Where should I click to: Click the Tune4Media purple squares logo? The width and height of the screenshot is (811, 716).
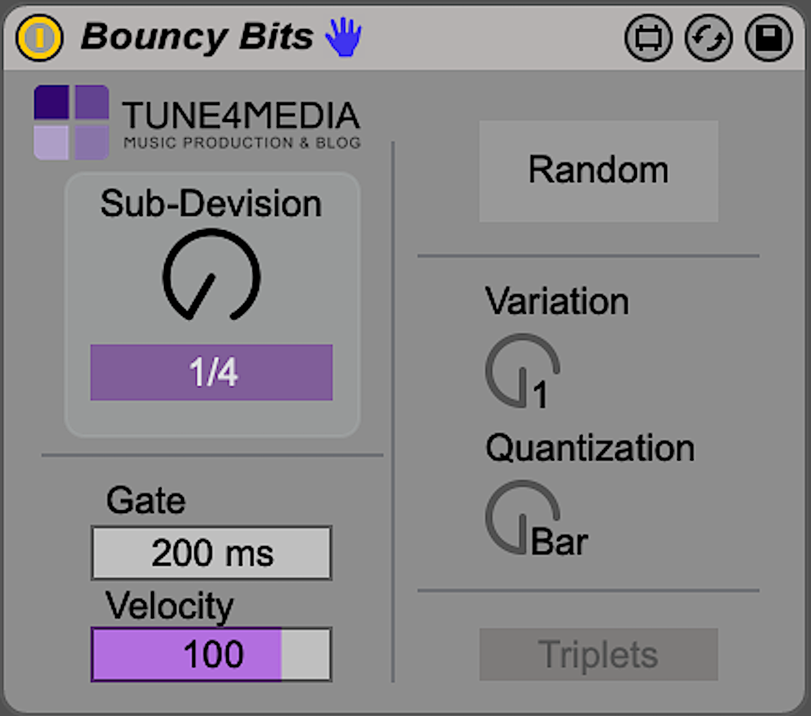click(x=71, y=122)
